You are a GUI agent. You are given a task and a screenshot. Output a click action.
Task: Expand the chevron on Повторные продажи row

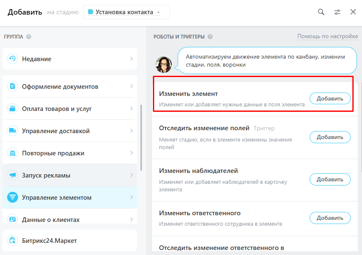click(132, 153)
